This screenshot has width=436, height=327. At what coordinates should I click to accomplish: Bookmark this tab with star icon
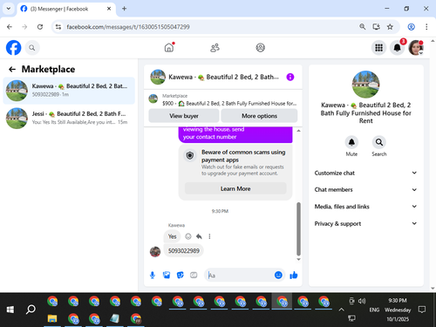pyautogui.click(x=390, y=27)
